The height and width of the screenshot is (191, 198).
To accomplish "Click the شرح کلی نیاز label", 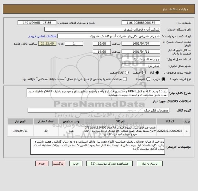I will pos(180,93).
